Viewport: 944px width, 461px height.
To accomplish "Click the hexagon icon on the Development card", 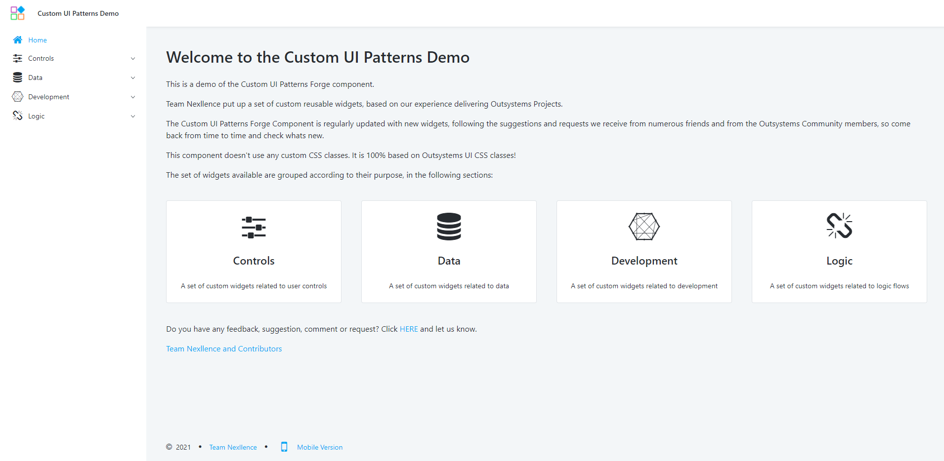I will coord(644,227).
